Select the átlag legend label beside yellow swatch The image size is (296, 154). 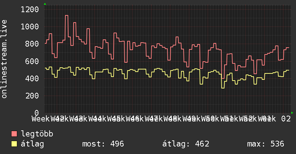click(32, 144)
